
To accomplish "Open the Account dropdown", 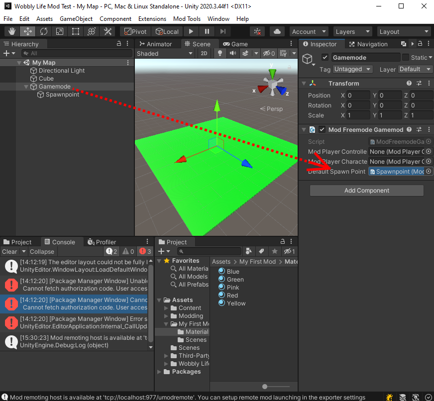I will tap(309, 31).
